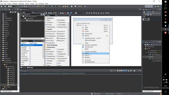Screen dimensions: 169x95
Task: Open the Add event handler submenu
Action: click(96, 40)
